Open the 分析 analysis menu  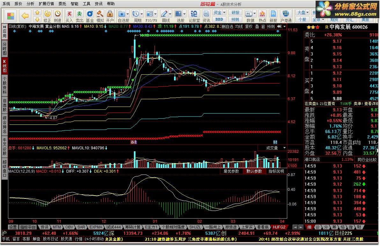[31, 4]
